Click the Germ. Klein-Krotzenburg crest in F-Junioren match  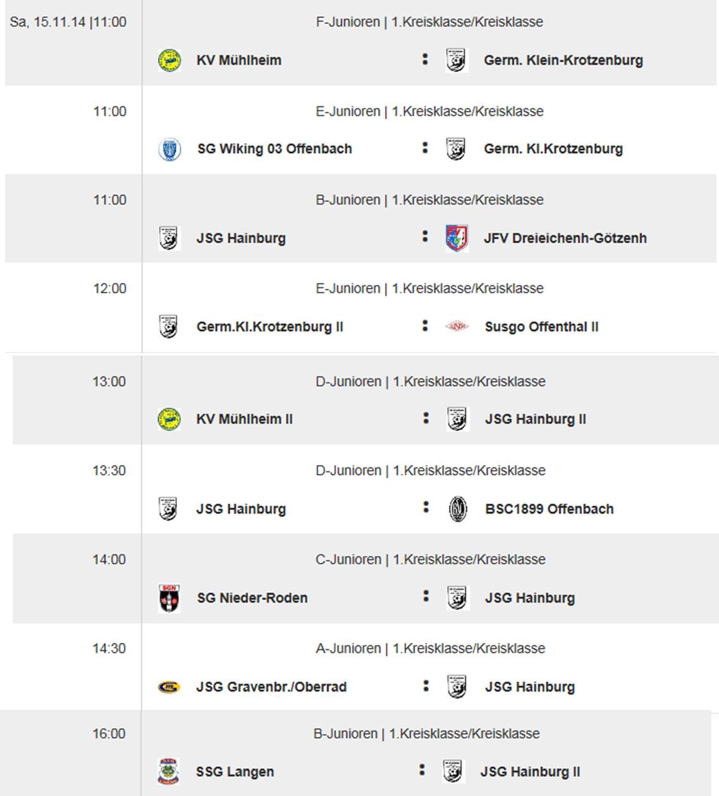(456, 60)
